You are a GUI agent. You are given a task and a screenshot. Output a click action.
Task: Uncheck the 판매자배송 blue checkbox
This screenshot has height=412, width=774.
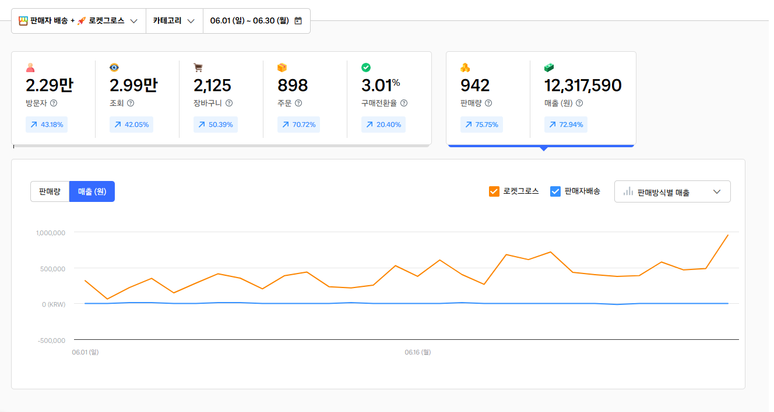coord(555,191)
